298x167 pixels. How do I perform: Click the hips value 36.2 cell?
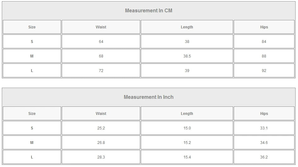click(264, 157)
